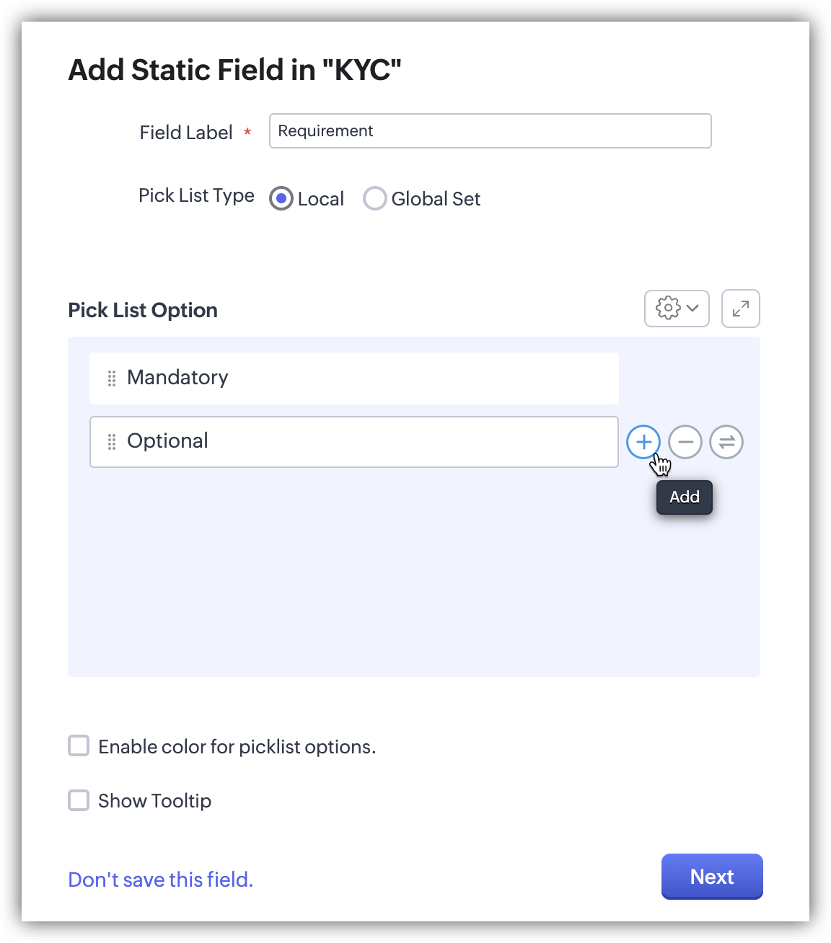The image size is (831, 943).
Task: Click the Field Label text box
Action: tap(491, 131)
